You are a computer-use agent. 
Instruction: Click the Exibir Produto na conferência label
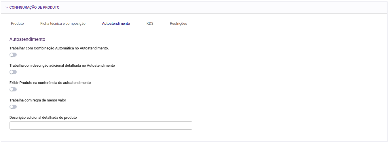click(50, 83)
